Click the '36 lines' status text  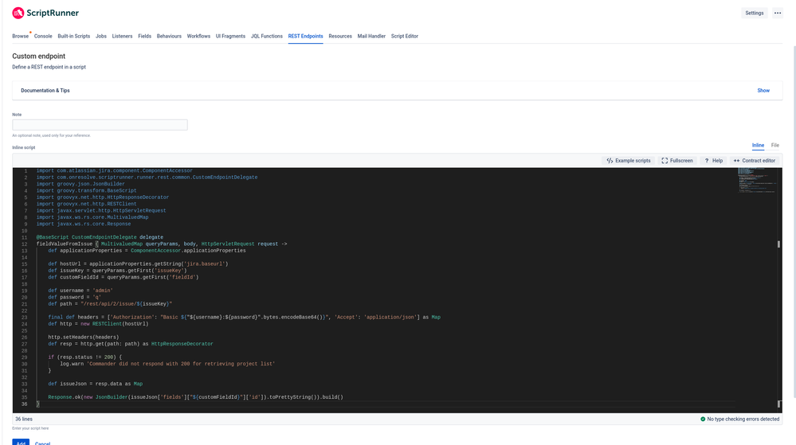(24, 419)
